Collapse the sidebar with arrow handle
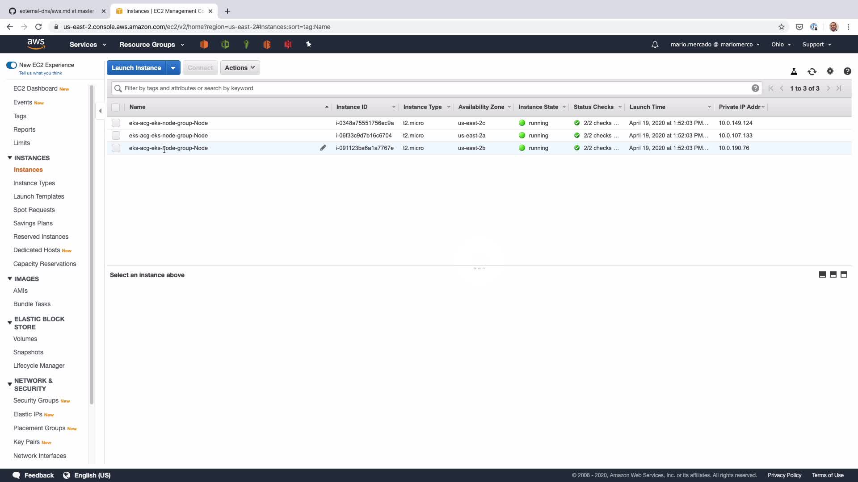Screen dimensions: 858x482 point(100,111)
